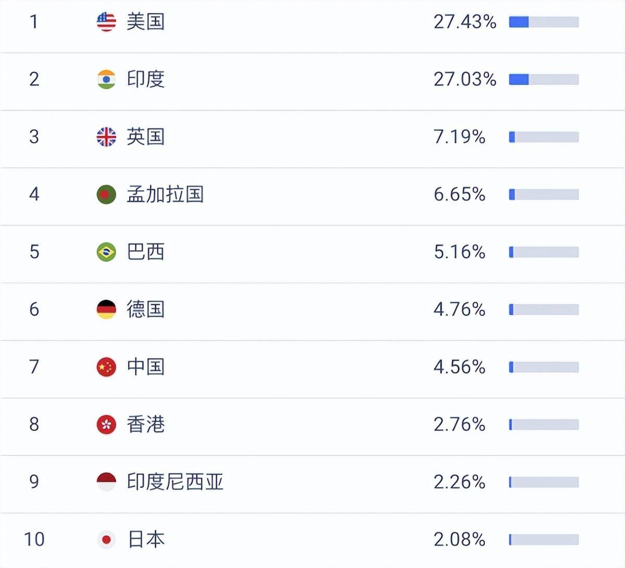This screenshot has width=625, height=568.
Task: Click the Bangladesh flag icon
Action: [106, 194]
